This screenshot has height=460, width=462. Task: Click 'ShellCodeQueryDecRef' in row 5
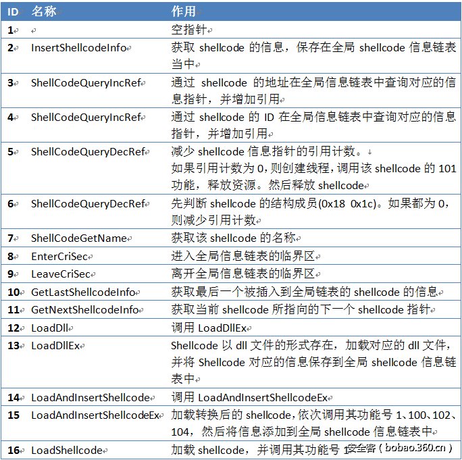(88, 152)
